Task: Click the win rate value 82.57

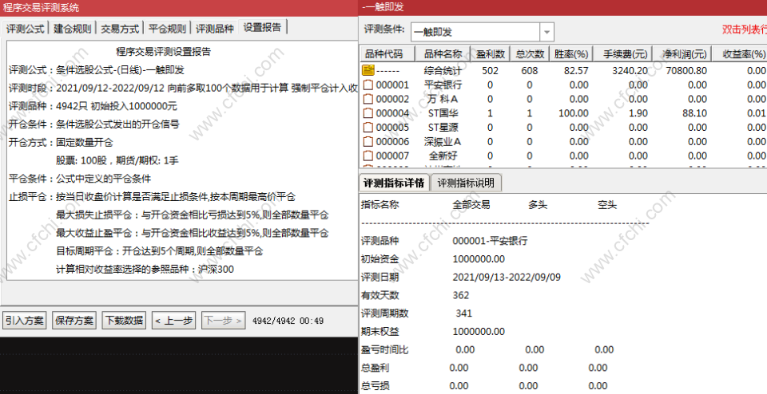Action: (576, 71)
